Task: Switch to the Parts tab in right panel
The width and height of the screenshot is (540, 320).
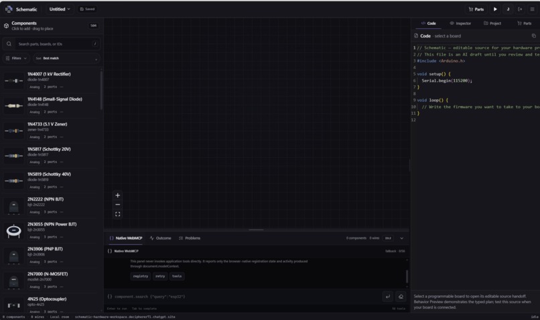Action: [524, 23]
